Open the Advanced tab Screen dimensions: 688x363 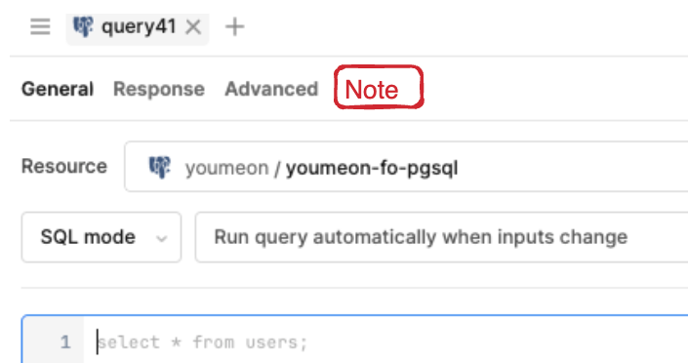[271, 89]
